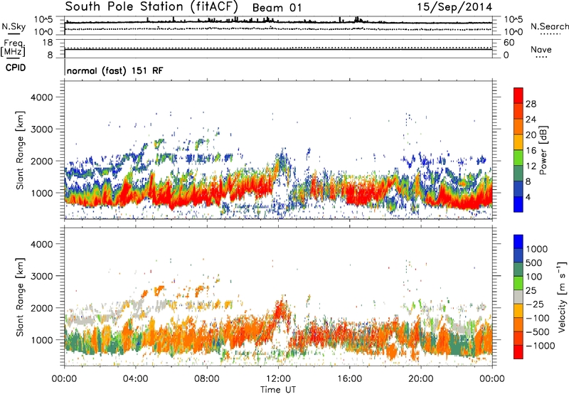Click the Slant Range label of velocity panel
Screen dimensions: 569x394
[x=20, y=297]
